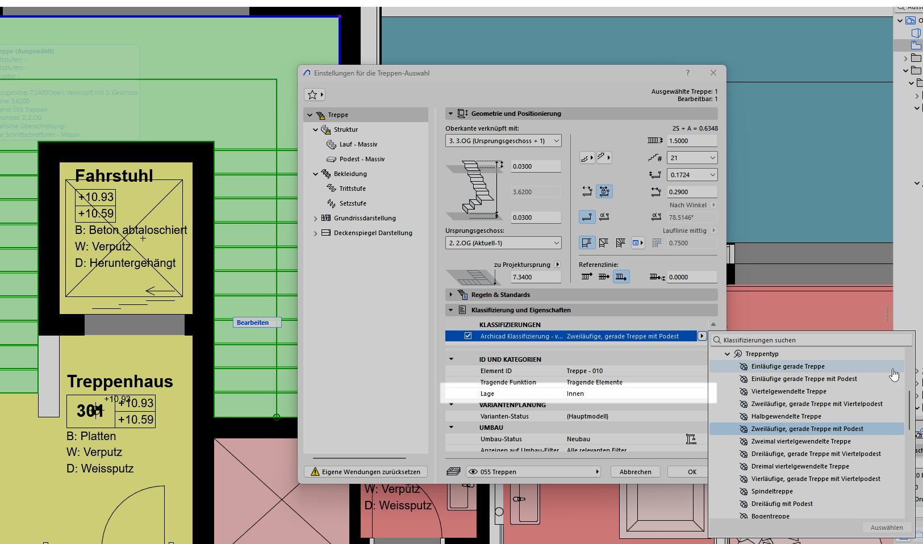923x544 pixels.
Task: Select Lauf - Massiv in the tree
Action: tap(358, 144)
